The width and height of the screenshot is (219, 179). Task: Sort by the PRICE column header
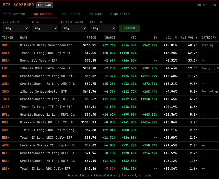pos(91,38)
